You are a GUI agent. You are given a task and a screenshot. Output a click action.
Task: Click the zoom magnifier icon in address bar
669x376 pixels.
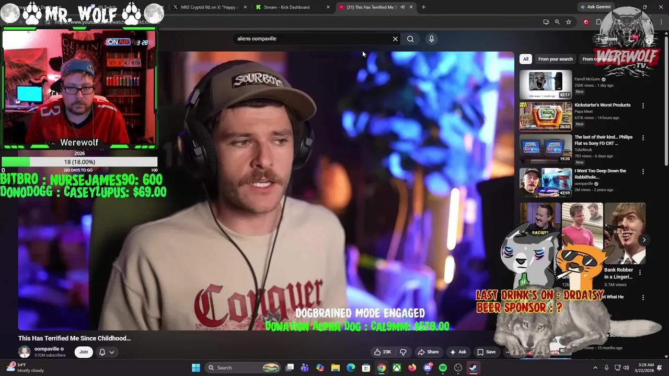tap(557, 22)
